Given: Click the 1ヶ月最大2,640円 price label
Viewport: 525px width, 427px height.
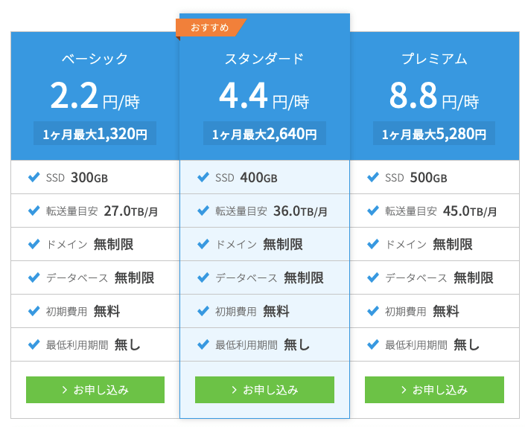Looking at the screenshot, I should click(x=264, y=134).
